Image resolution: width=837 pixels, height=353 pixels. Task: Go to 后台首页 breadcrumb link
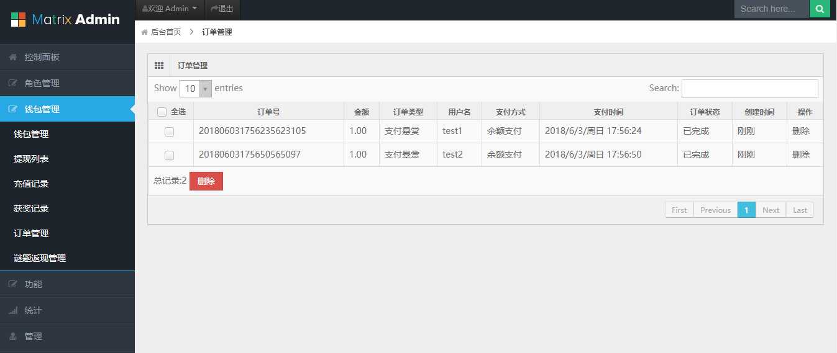tap(166, 32)
